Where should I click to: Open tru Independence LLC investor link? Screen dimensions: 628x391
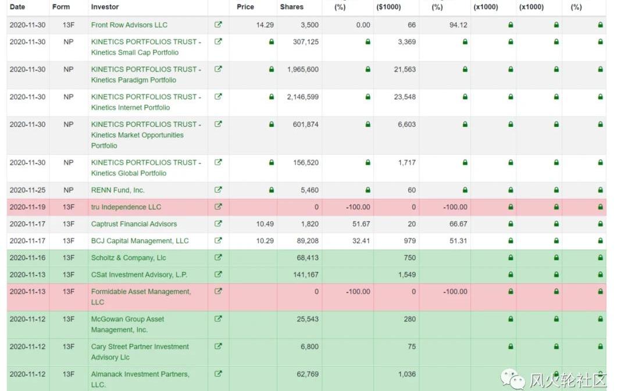click(x=126, y=207)
